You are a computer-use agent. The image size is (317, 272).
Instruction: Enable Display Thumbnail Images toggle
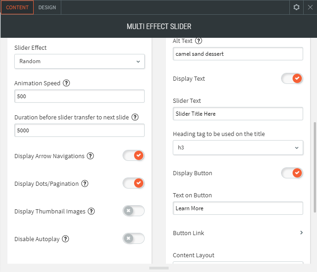(134, 211)
